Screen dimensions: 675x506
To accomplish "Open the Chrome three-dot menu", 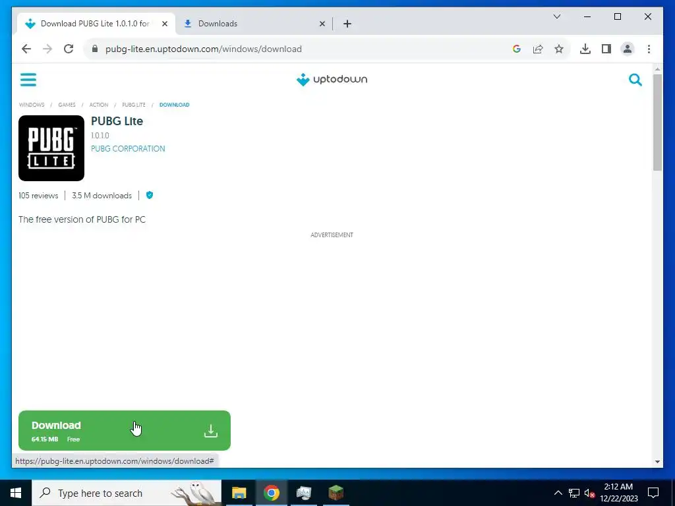I will coord(649,49).
